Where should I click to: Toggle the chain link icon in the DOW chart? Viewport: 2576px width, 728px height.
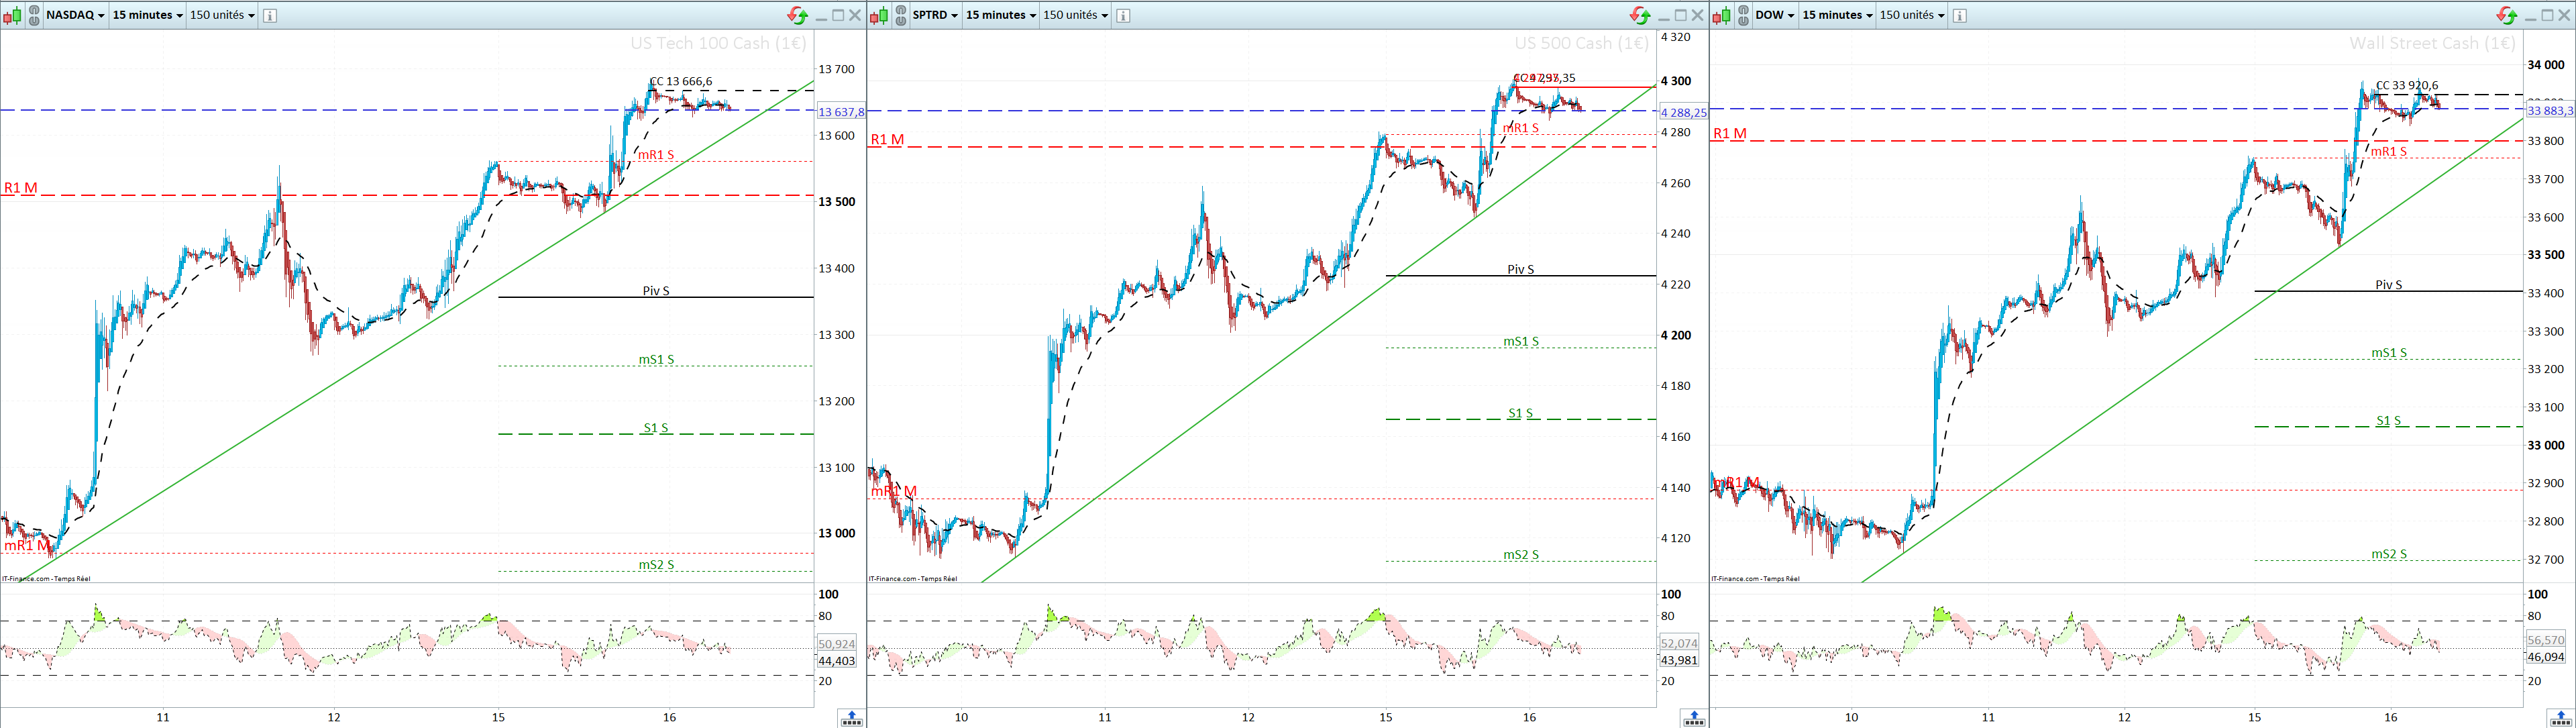(x=1744, y=15)
